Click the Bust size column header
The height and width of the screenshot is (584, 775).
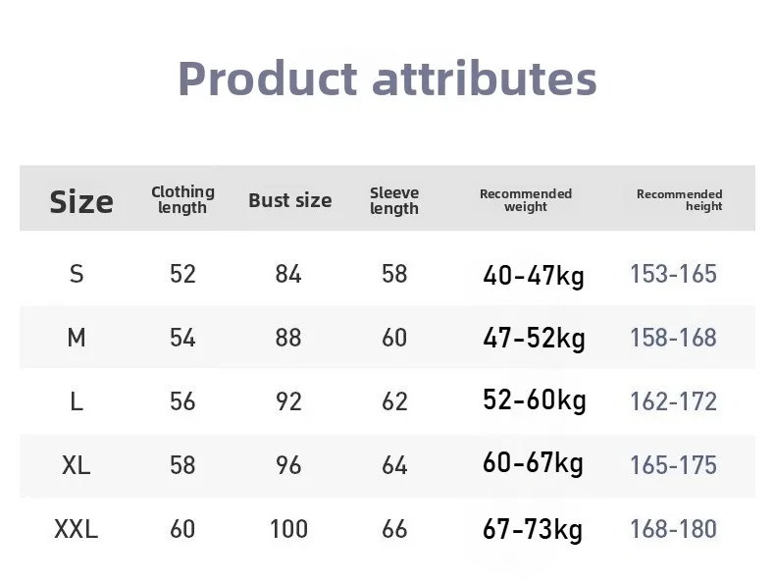pyautogui.click(x=289, y=200)
